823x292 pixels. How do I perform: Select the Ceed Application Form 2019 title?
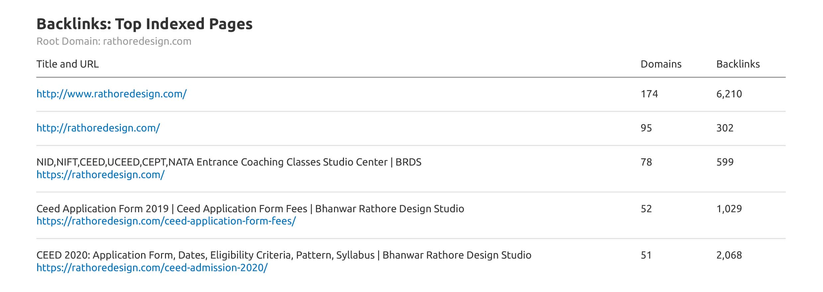click(x=250, y=209)
